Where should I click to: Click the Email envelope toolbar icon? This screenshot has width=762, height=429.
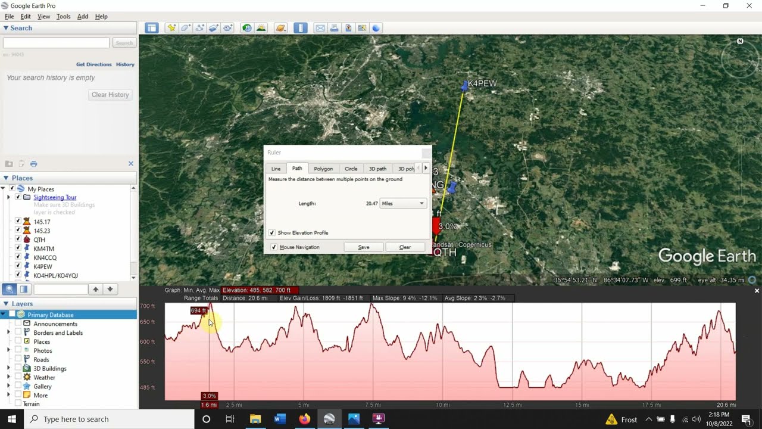320,28
